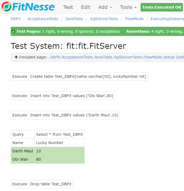This screenshot has height=191, width=184.
Task: Click the green checkmark in Test Pages bar
Action: (x=13, y=32)
